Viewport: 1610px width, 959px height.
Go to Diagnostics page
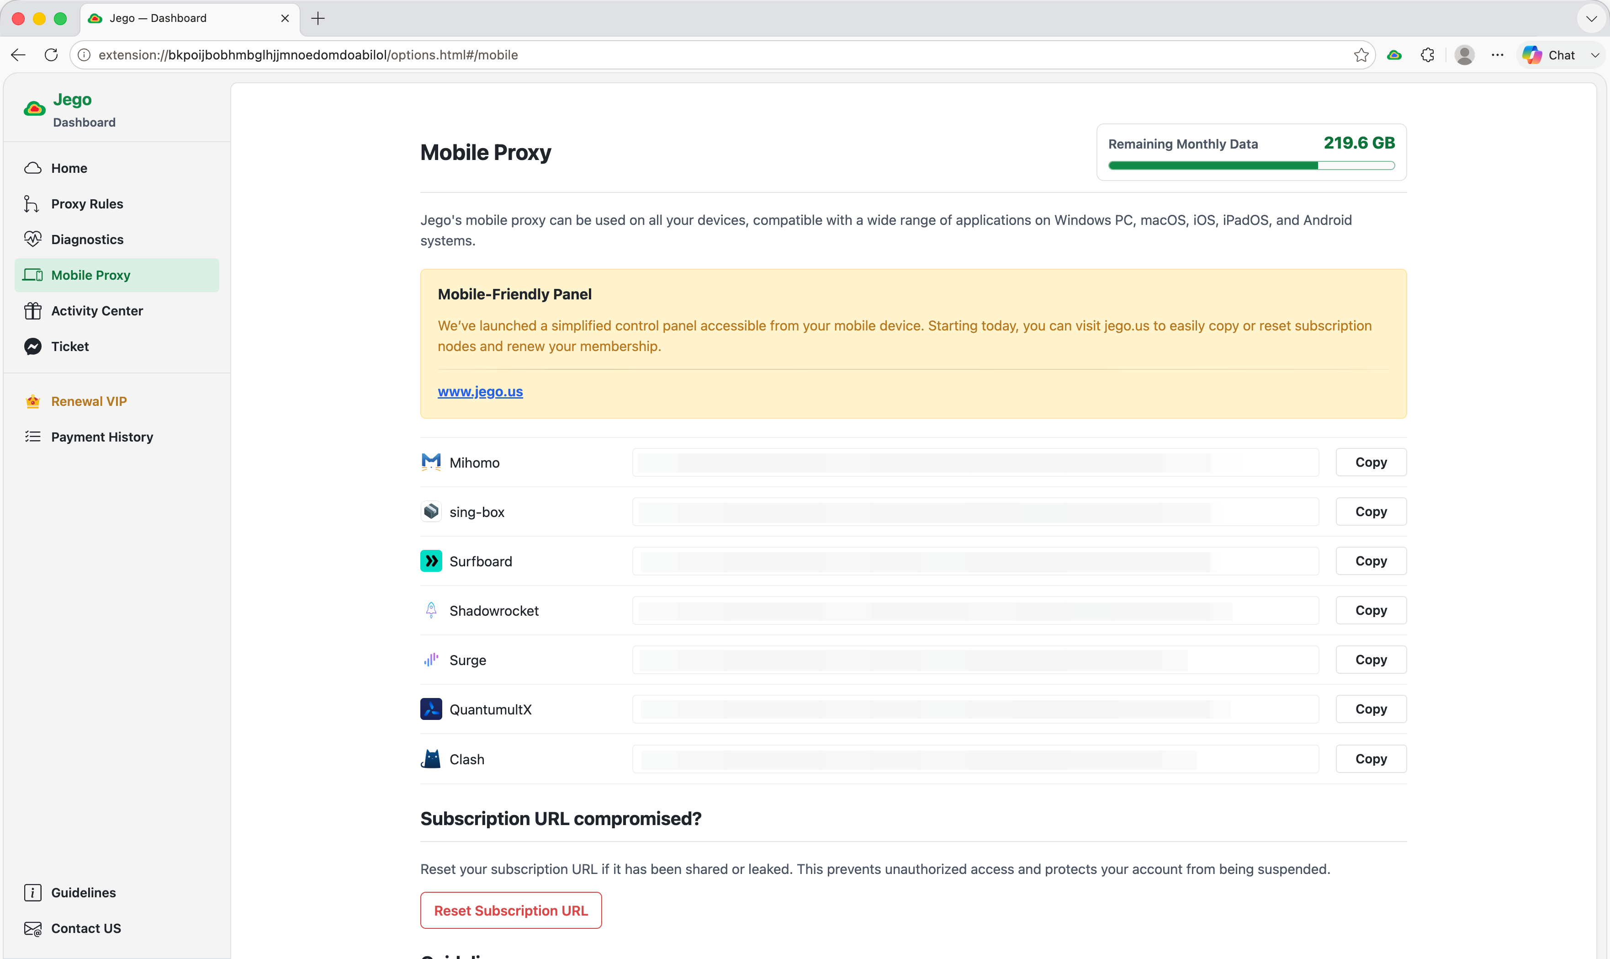coord(117,239)
